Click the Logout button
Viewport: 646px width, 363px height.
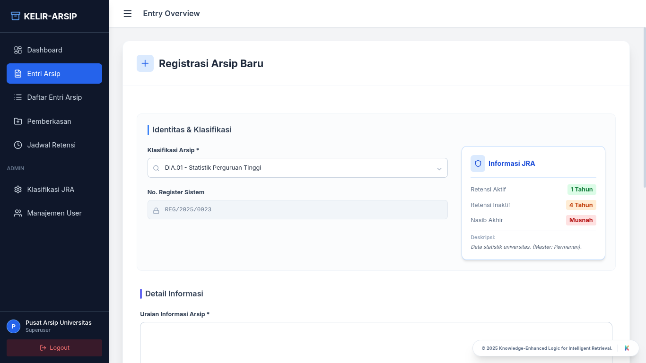coord(54,347)
